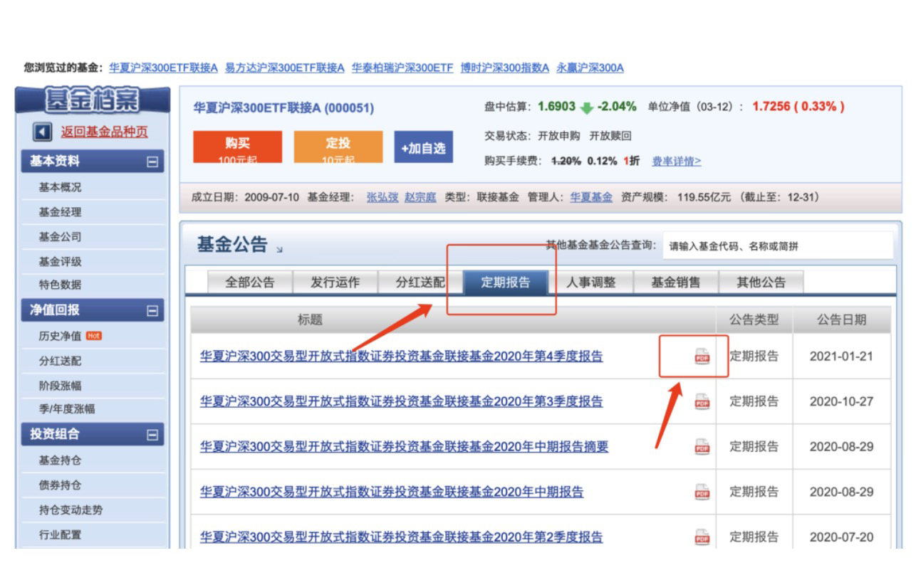Click the 标题 column header
This screenshot has width=916, height=565.
[310, 320]
